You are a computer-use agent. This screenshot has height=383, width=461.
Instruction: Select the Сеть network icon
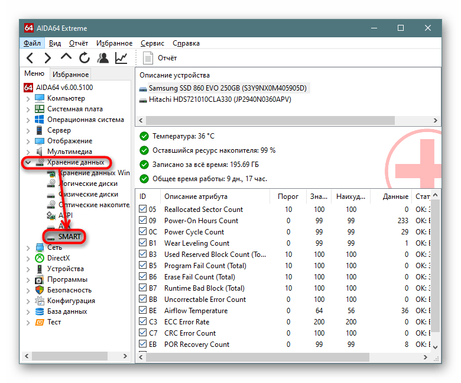point(40,247)
